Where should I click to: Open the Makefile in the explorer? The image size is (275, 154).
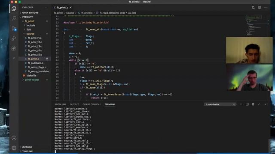click(x=31, y=76)
